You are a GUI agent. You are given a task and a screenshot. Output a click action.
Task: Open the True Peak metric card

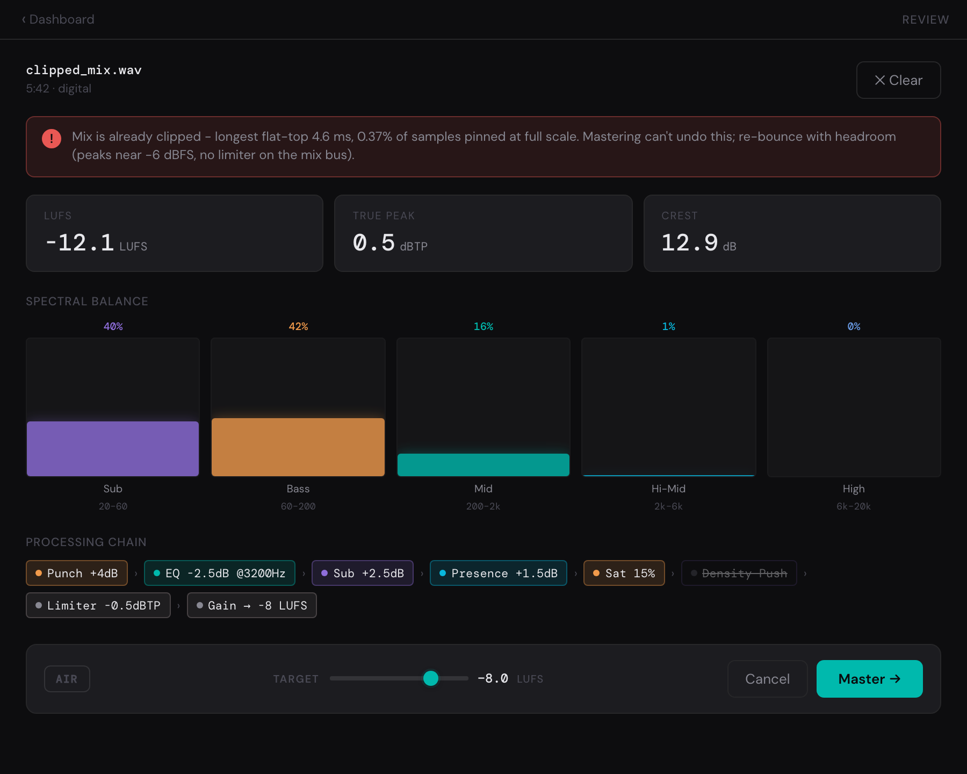(x=483, y=233)
